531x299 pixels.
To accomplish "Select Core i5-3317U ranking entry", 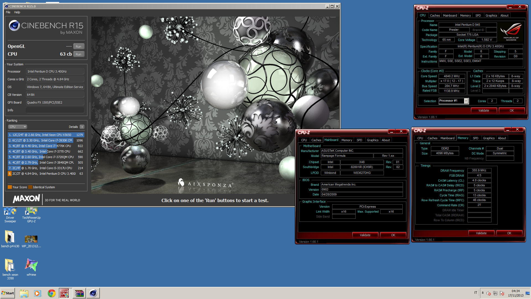I will (46, 168).
